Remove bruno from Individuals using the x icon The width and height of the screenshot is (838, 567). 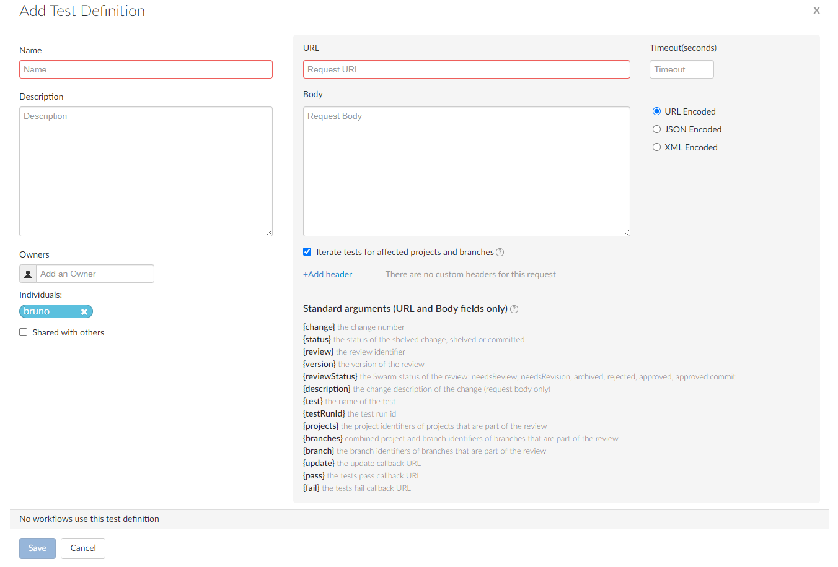[84, 311]
